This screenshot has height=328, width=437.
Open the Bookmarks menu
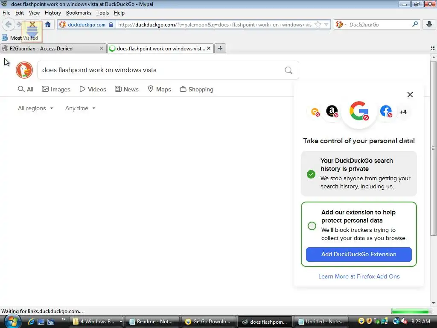pyautogui.click(x=79, y=13)
